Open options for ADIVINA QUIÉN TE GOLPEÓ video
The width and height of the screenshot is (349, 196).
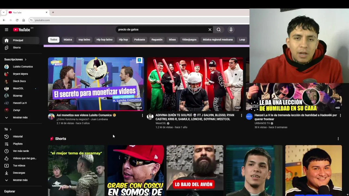[x=241, y=115]
